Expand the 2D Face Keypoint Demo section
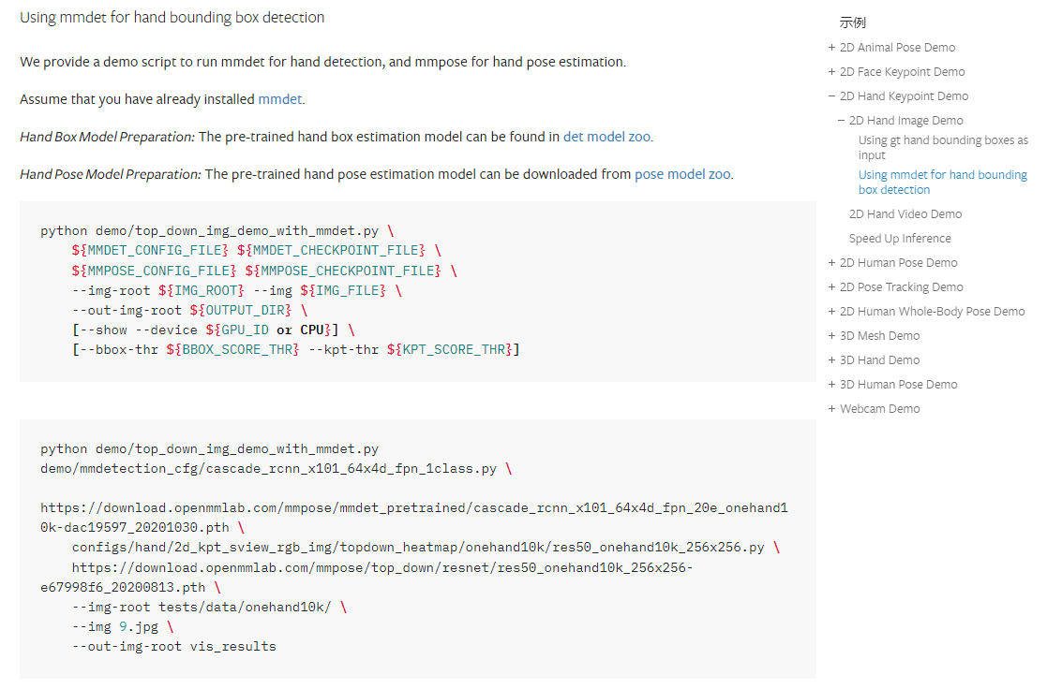This screenshot has width=1062, height=689. pos(831,72)
